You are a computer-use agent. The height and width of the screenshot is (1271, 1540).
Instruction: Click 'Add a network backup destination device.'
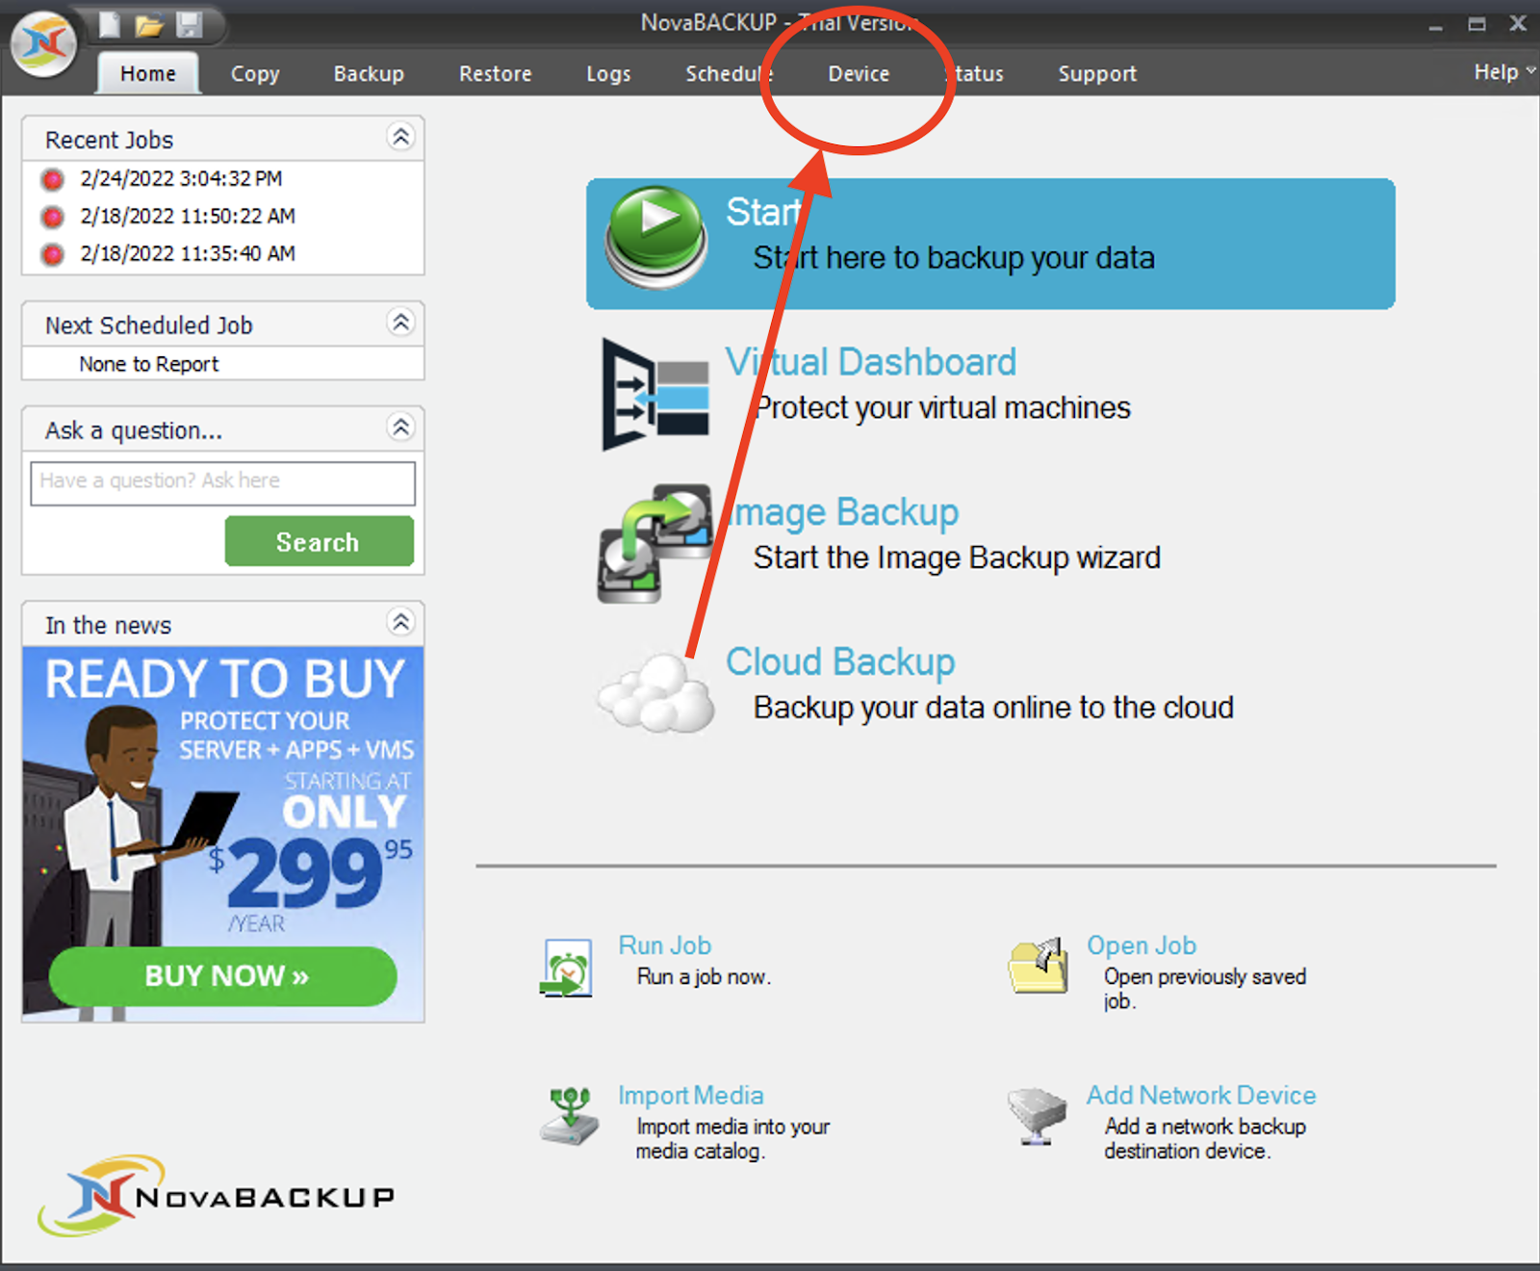tap(1205, 1139)
